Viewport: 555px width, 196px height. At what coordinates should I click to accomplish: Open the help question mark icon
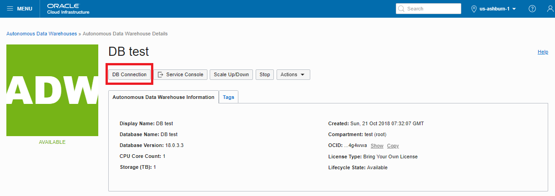532,9
